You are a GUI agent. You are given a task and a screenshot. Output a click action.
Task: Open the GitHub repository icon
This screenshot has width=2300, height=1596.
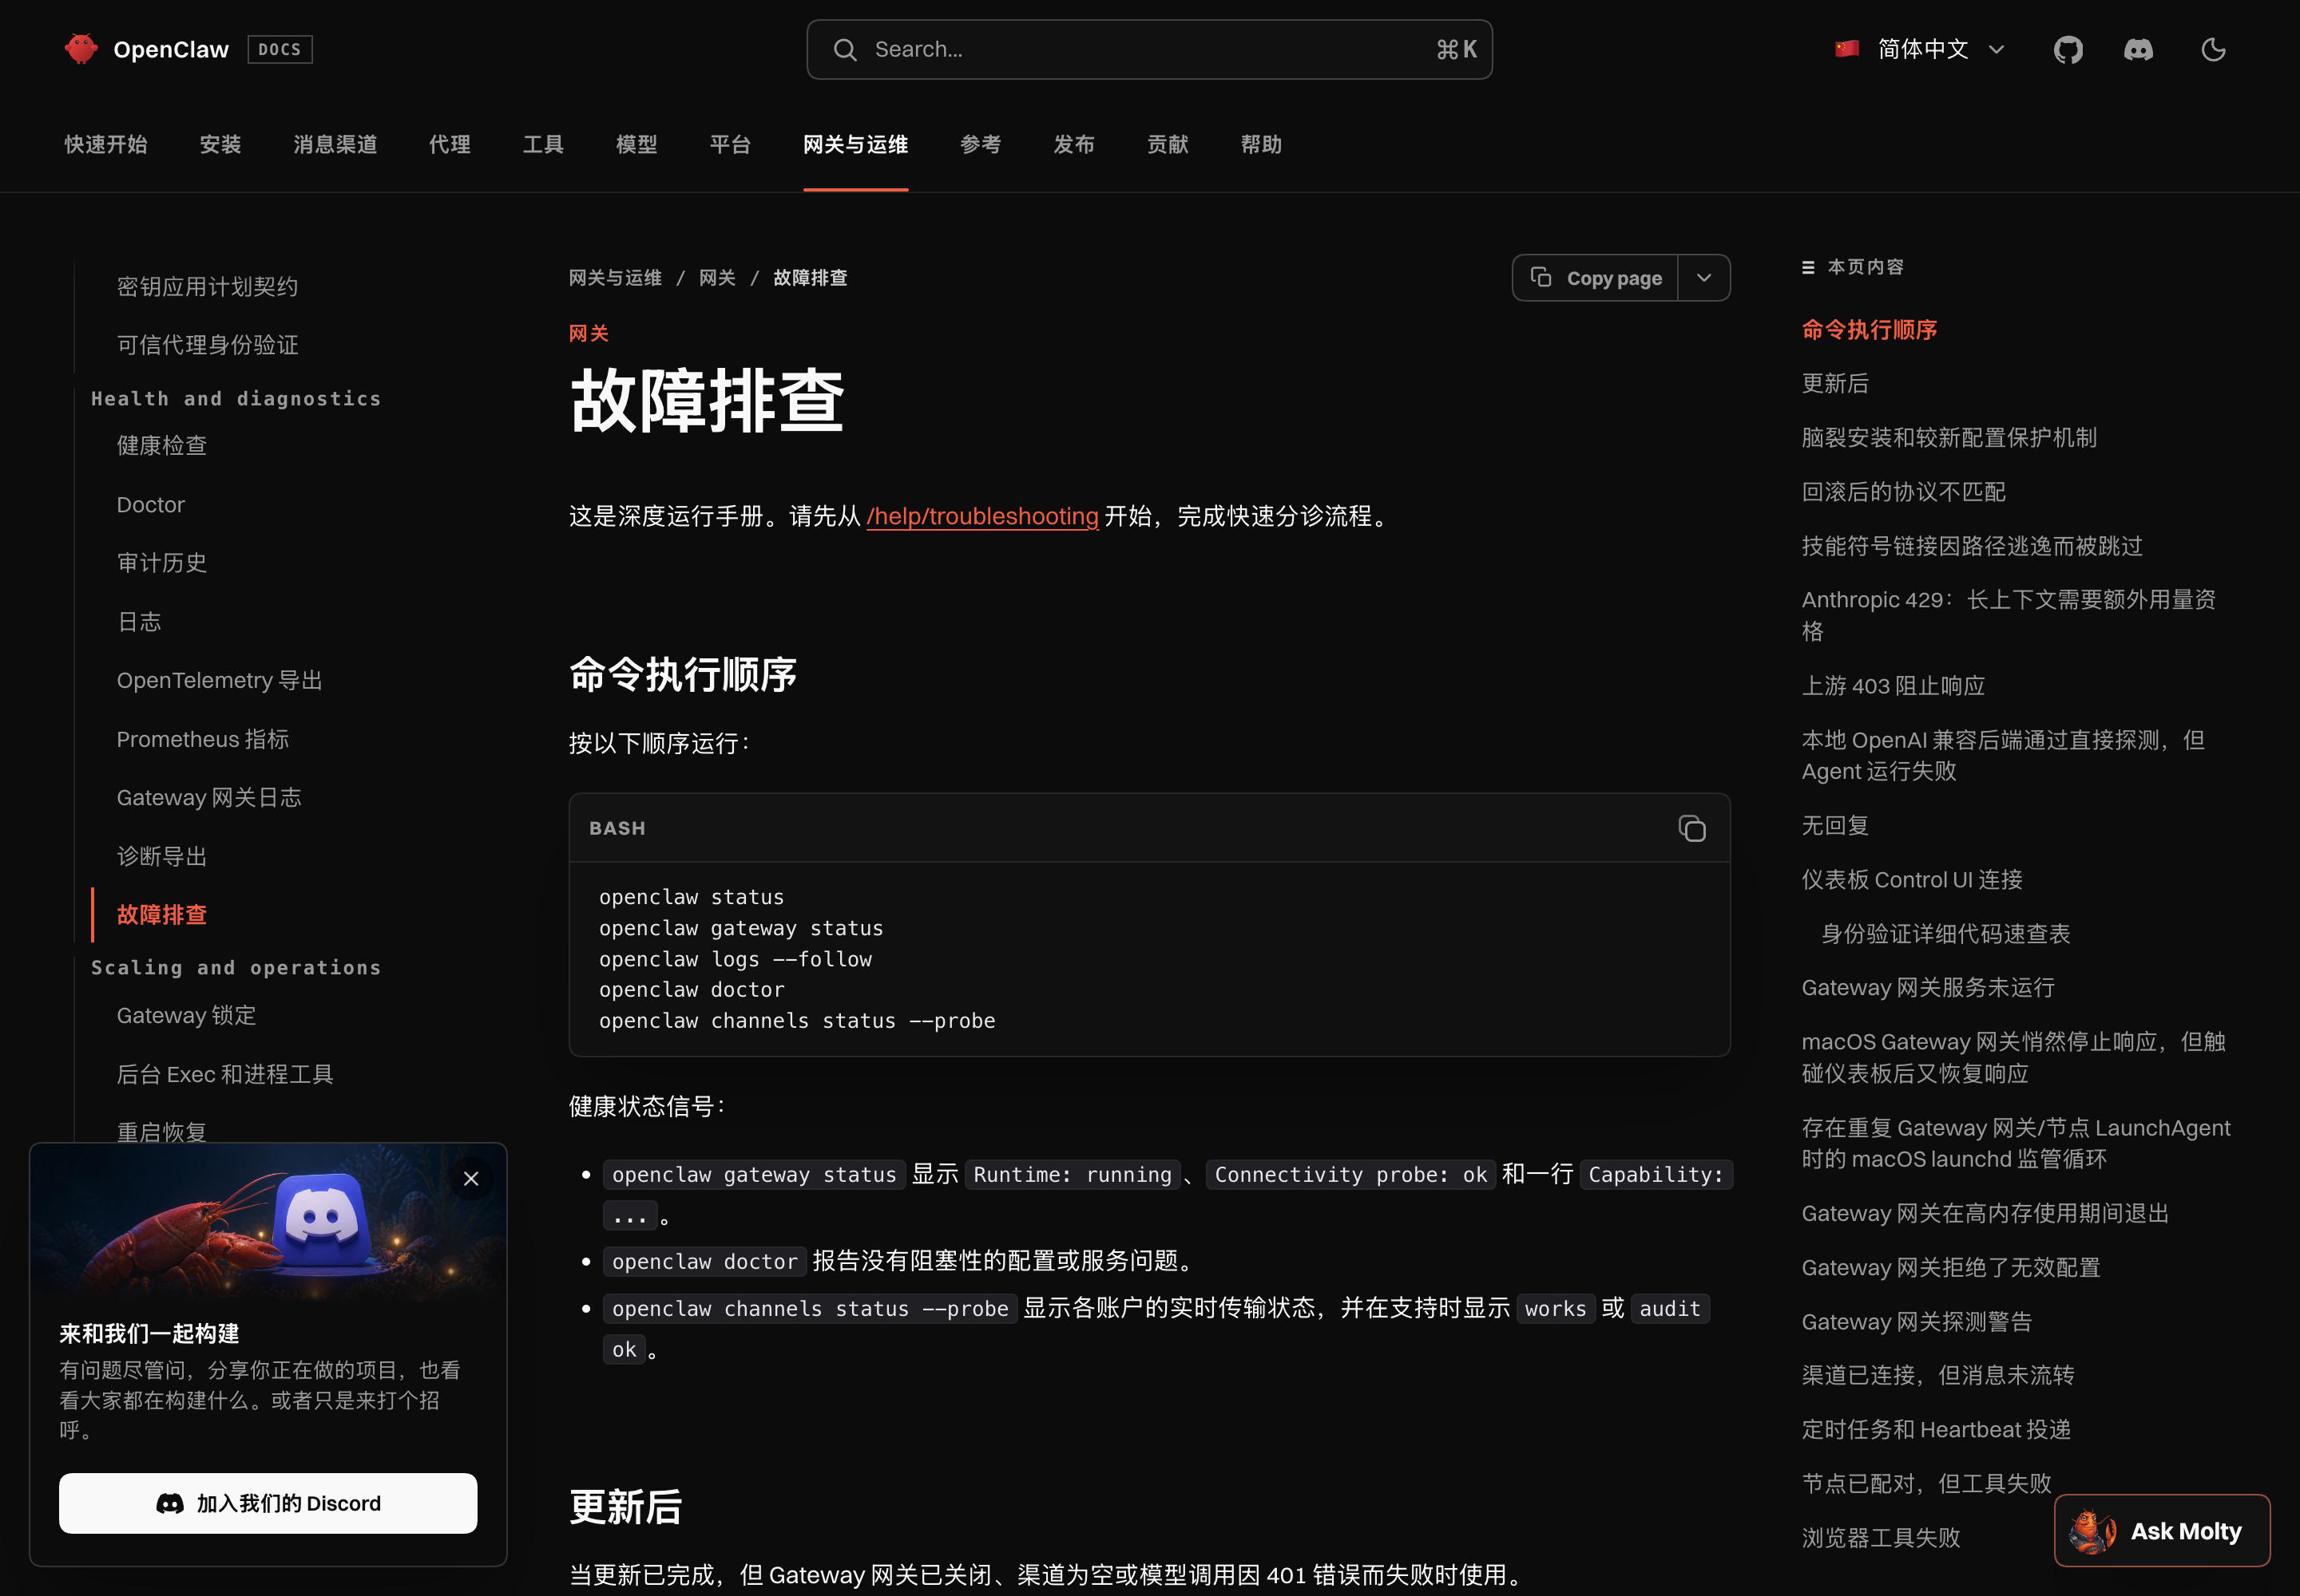point(2068,49)
